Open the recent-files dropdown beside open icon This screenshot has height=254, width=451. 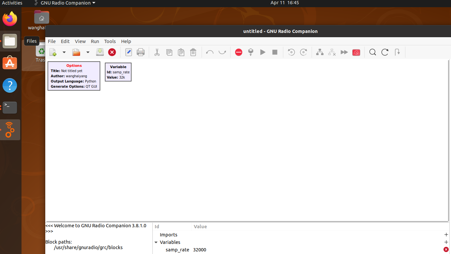(88, 52)
